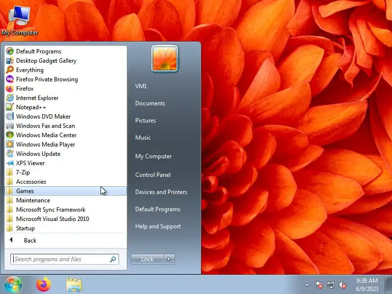Launch Notepad++

pos(66,107)
